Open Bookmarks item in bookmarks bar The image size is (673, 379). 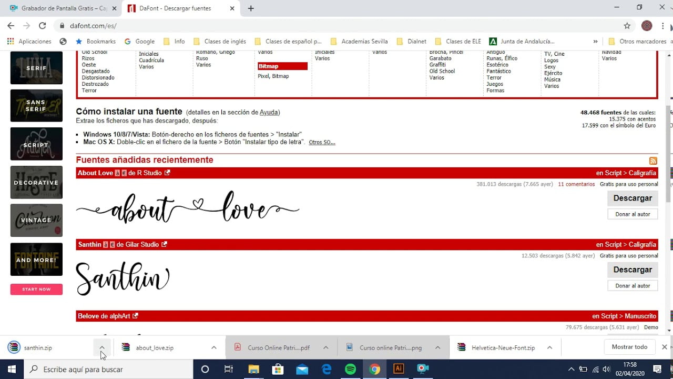click(95, 41)
